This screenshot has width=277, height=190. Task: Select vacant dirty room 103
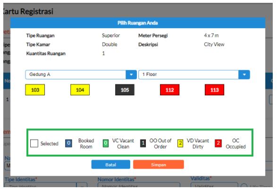[35, 90]
